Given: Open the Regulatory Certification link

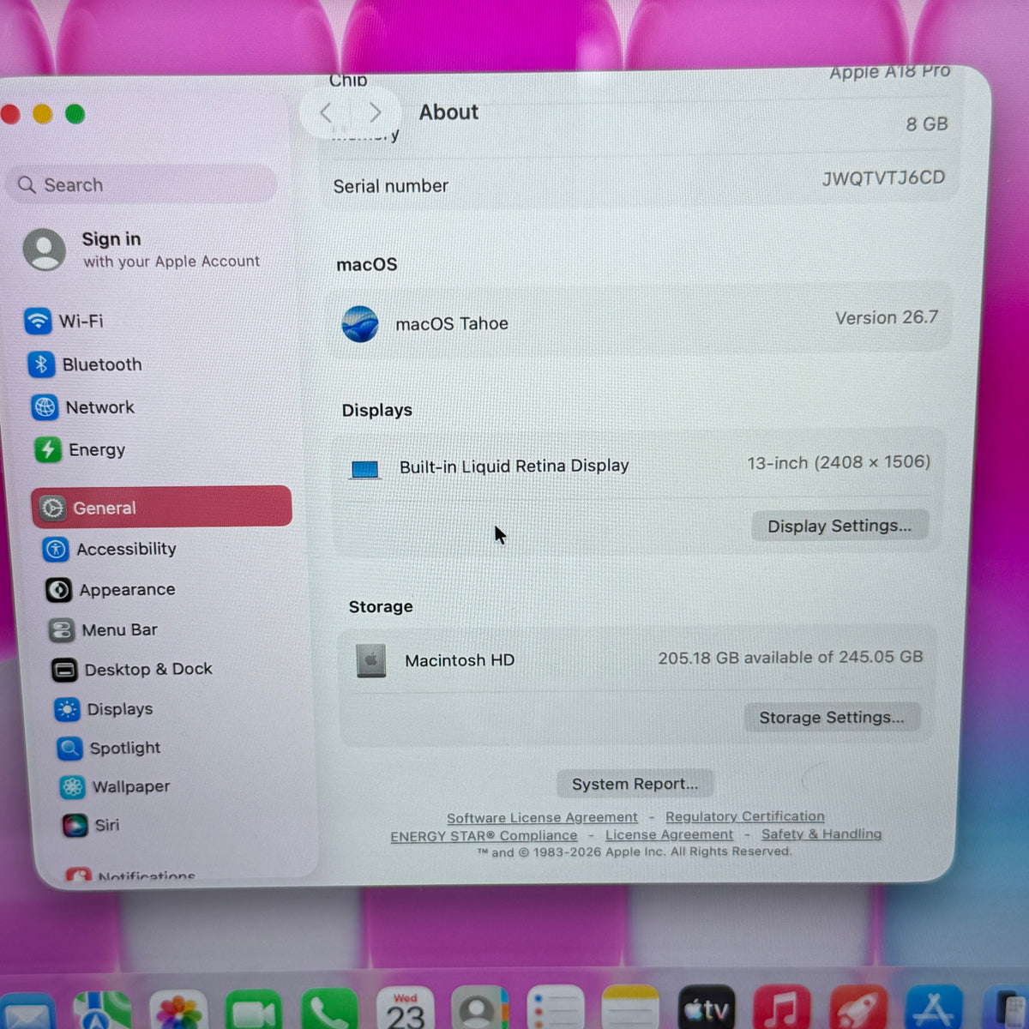Looking at the screenshot, I should pyautogui.click(x=745, y=816).
